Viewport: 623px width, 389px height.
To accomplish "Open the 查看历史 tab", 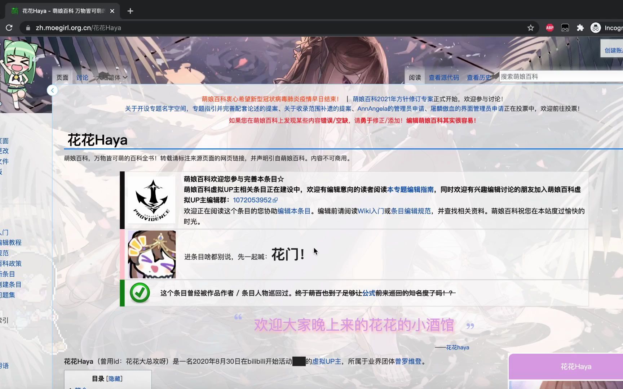I will pos(479,77).
